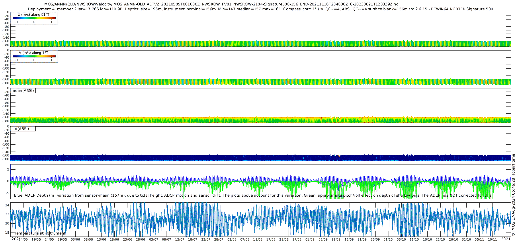Click the 01/09 date tick label
This screenshot has height=244, width=516.
coord(310,239)
